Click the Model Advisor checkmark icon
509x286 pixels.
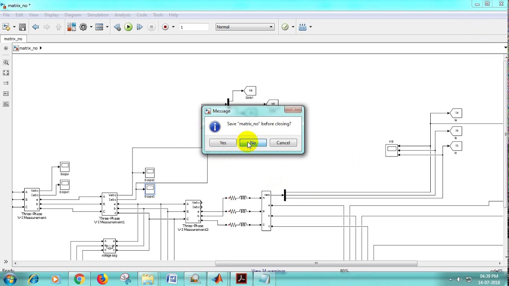pos(285,27)
